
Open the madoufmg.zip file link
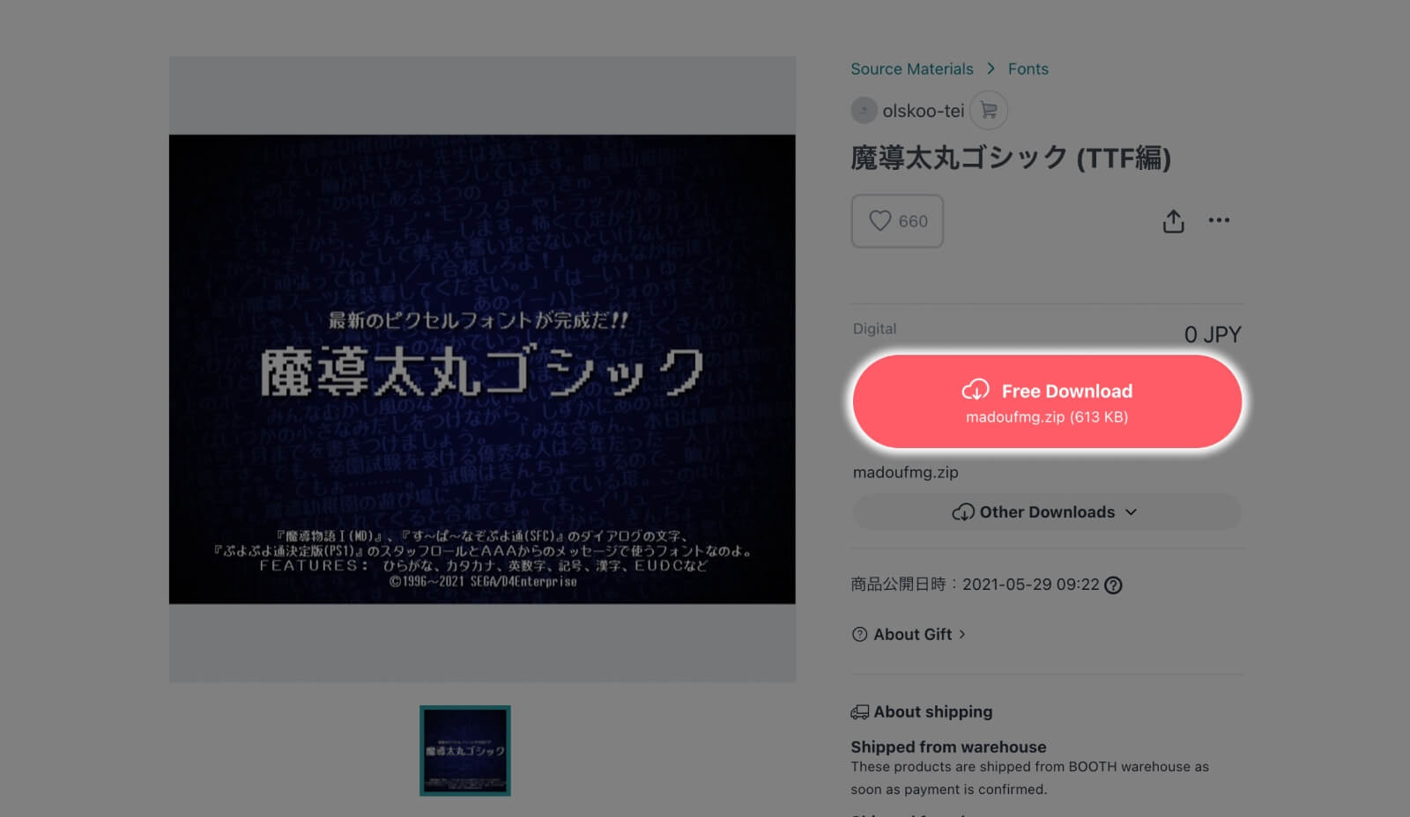pos(905,472)
